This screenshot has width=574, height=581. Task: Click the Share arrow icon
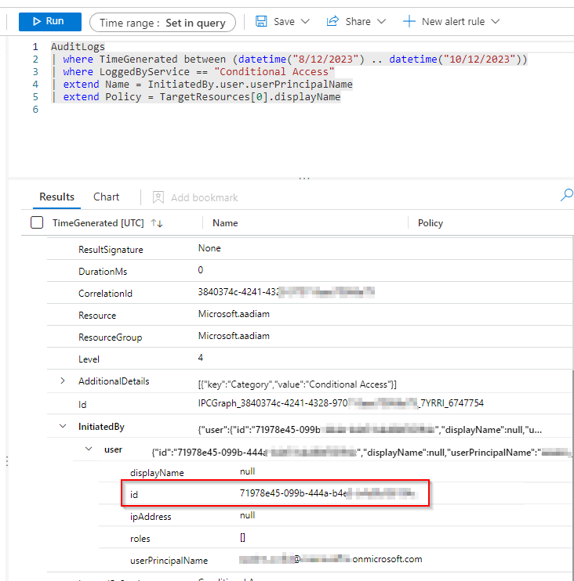pos(332,21)
